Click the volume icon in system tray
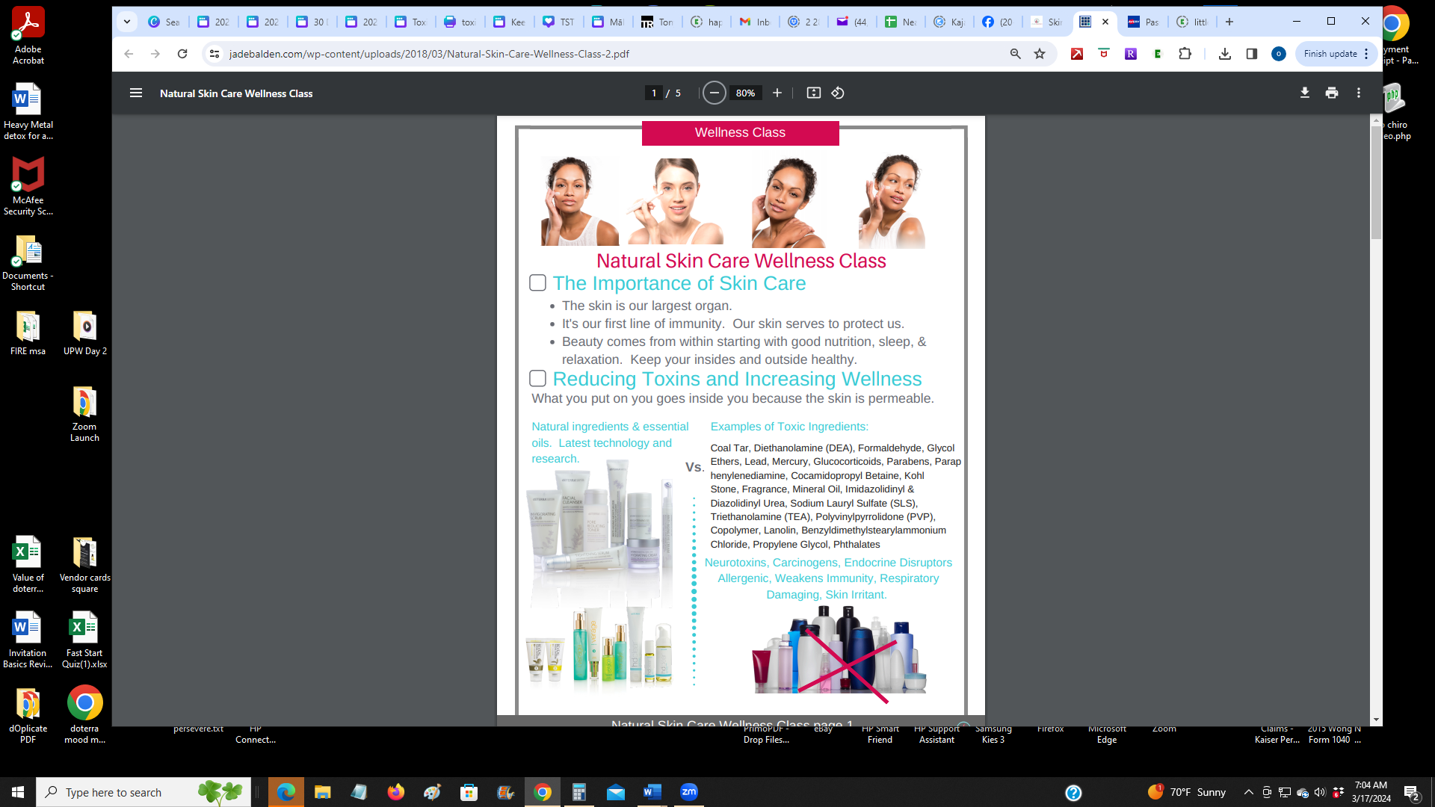This screenshot has width=1435, height=807. pyautogui.click(x=1319, y=792)
